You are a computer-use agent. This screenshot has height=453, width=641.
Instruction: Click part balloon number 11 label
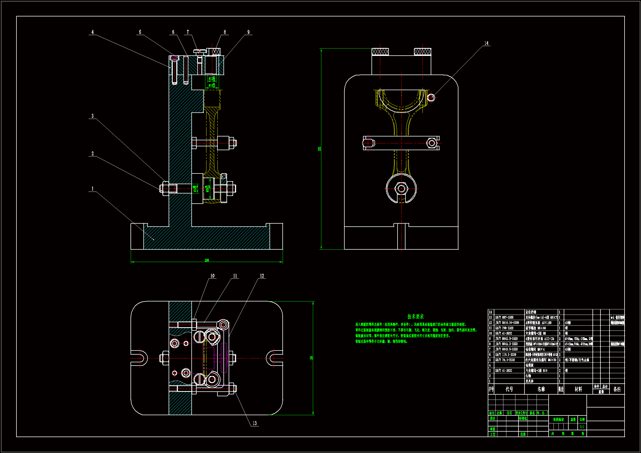235,276
